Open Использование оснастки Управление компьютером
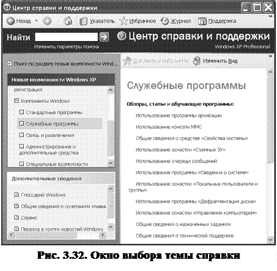 (196, 213)
